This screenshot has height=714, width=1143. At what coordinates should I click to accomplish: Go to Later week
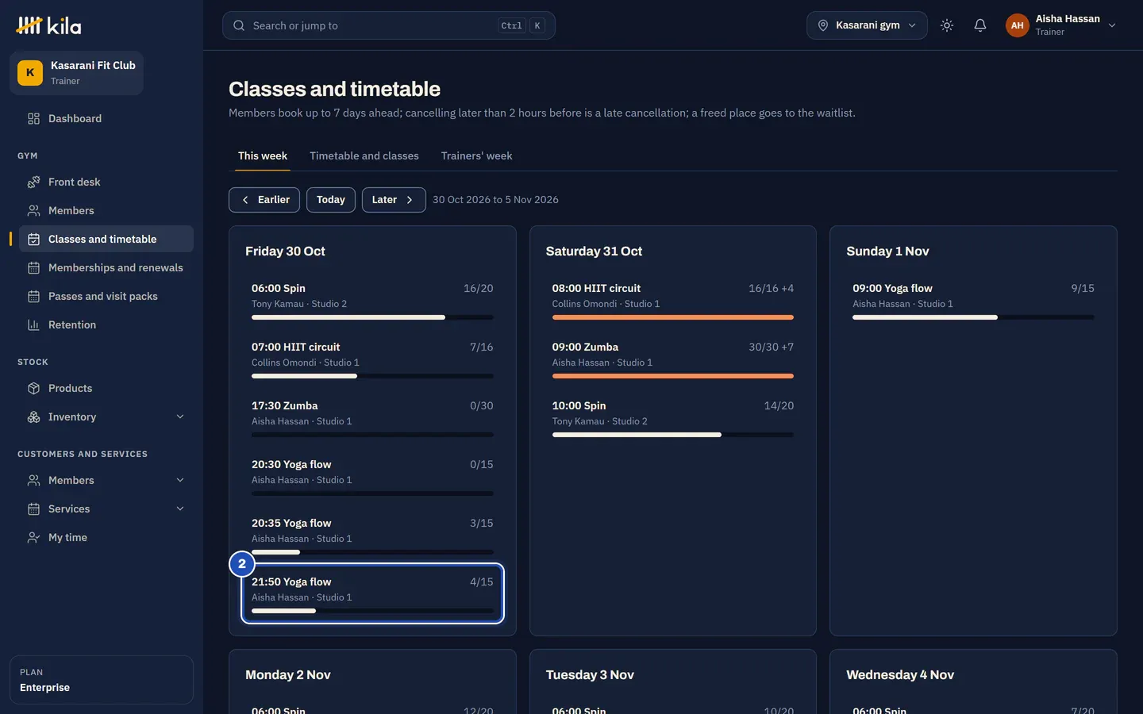[394, 200]
